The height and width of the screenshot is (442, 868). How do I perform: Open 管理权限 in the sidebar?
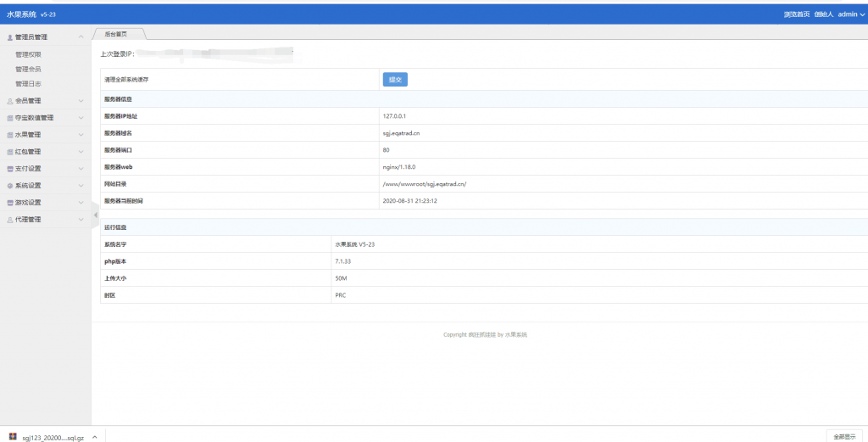coord(28,54)
